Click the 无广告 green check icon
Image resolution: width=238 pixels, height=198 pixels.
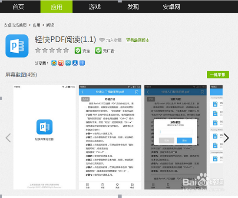pyautogui.click(x=98, y=50)
